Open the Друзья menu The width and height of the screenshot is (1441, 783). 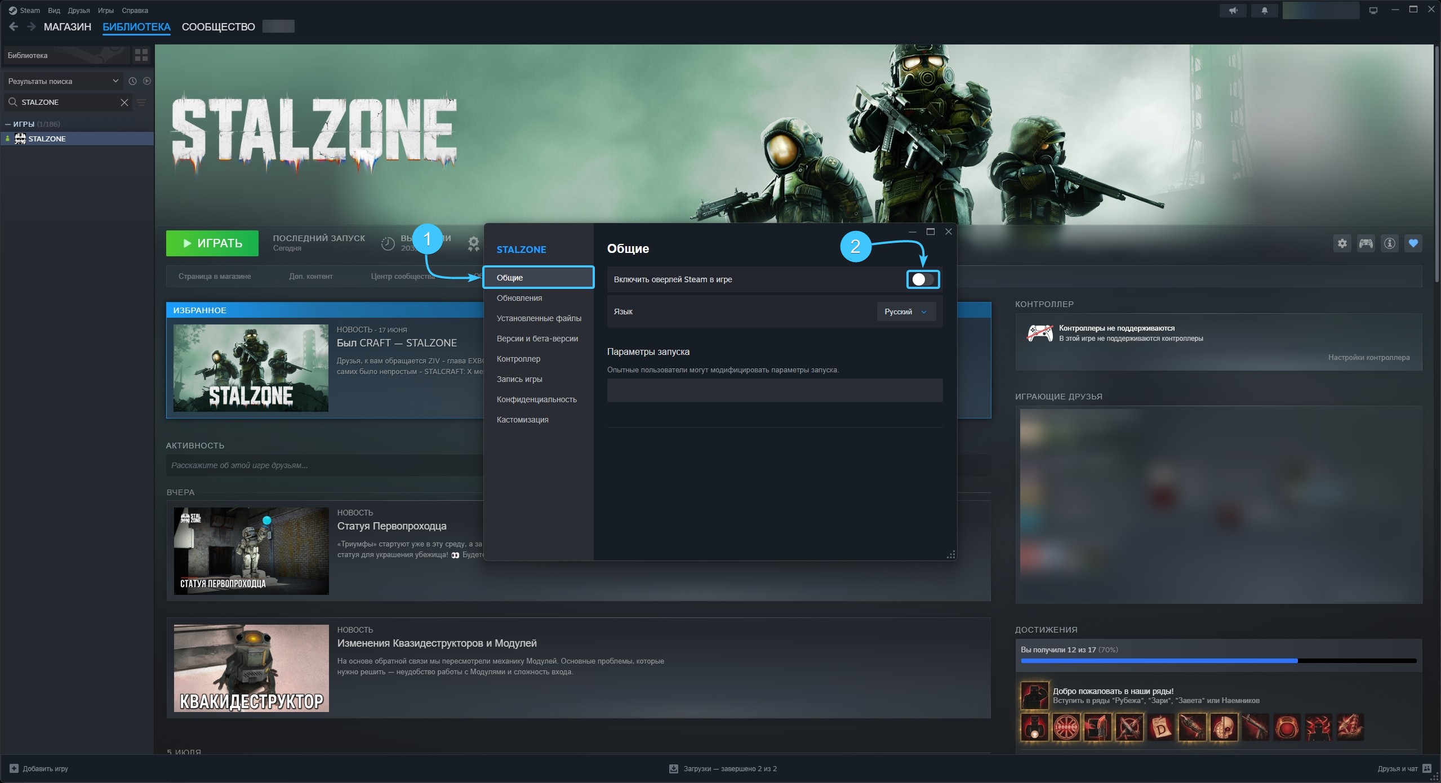point(79,10)
